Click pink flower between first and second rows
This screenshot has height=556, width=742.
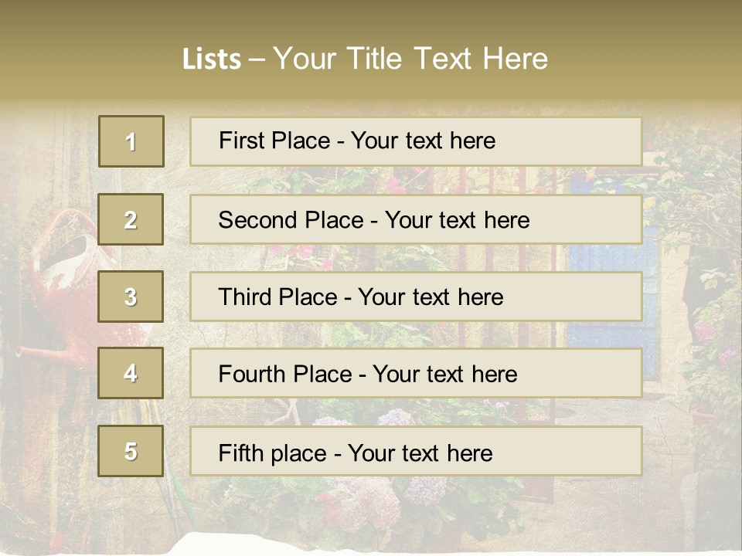tap(397, 182)
